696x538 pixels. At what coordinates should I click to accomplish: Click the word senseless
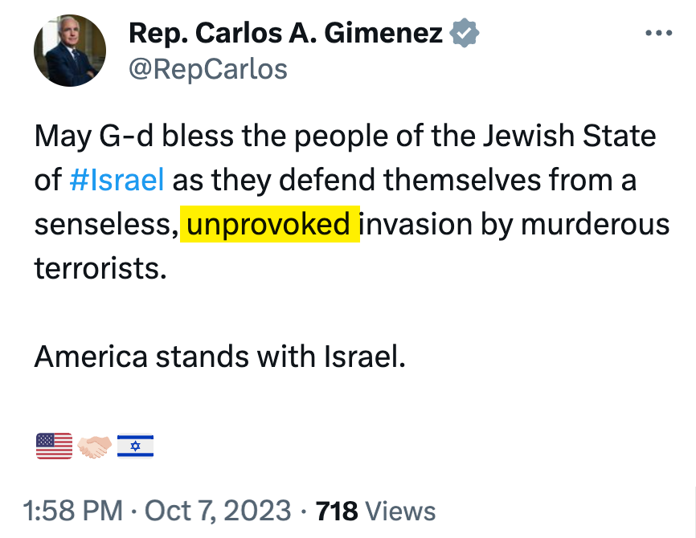[x=105, y=224]
